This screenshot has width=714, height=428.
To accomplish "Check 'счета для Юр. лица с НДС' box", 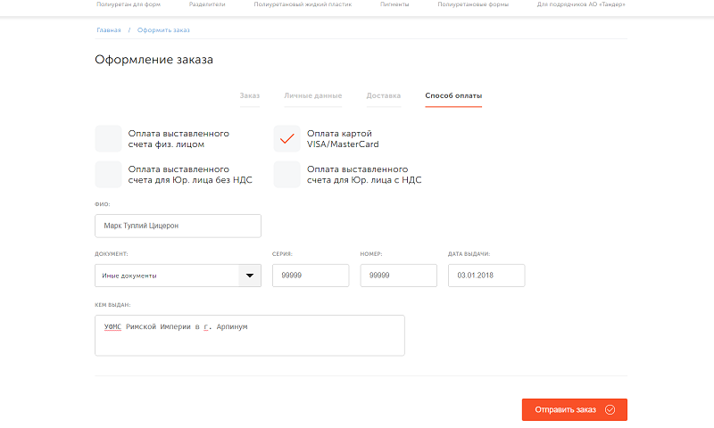I will (286, 174).
